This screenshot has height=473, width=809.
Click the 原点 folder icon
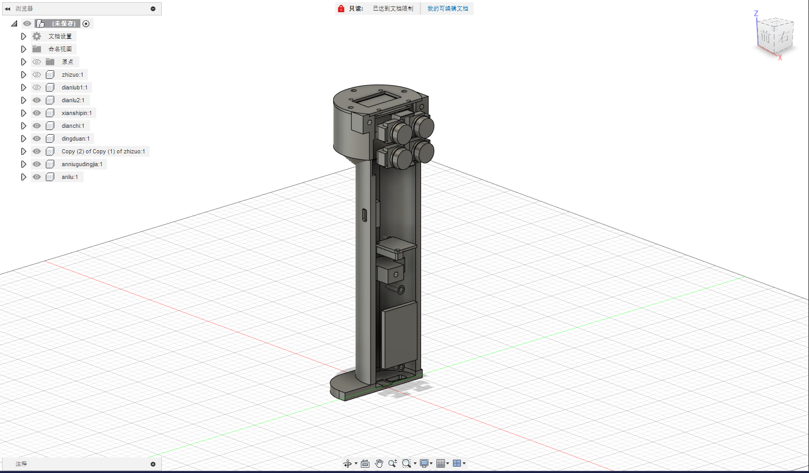pyautogui.click(x=50, y=62)
